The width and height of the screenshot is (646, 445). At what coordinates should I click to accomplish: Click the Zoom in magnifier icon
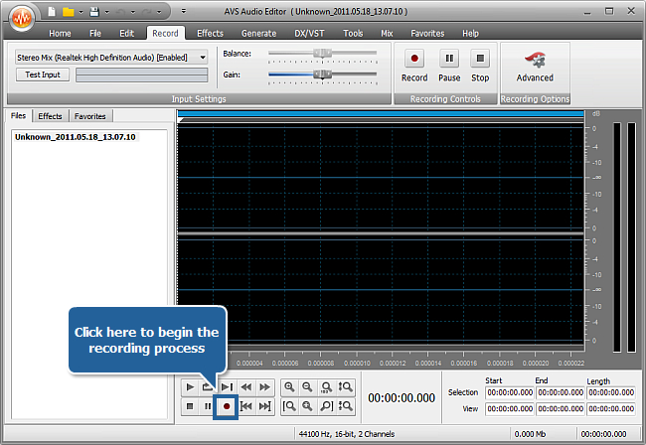(x=289, y=387)
